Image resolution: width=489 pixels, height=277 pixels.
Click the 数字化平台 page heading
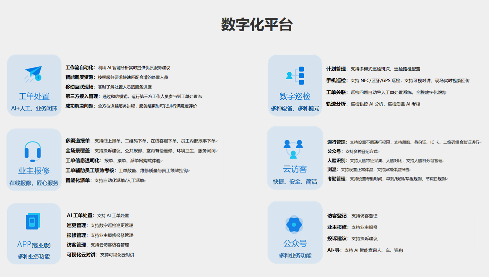pyautogui.click(x=257, y=25)
